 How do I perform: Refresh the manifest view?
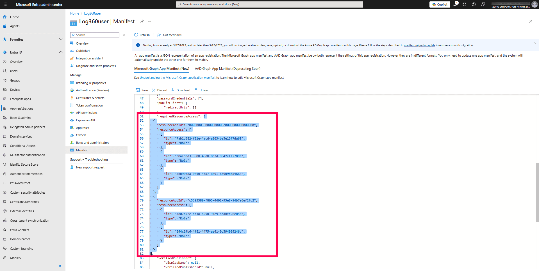click(142, 35)
